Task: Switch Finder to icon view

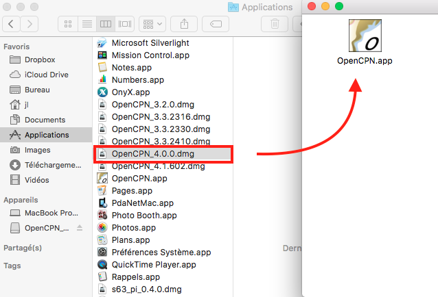Action: coord(68,24)
